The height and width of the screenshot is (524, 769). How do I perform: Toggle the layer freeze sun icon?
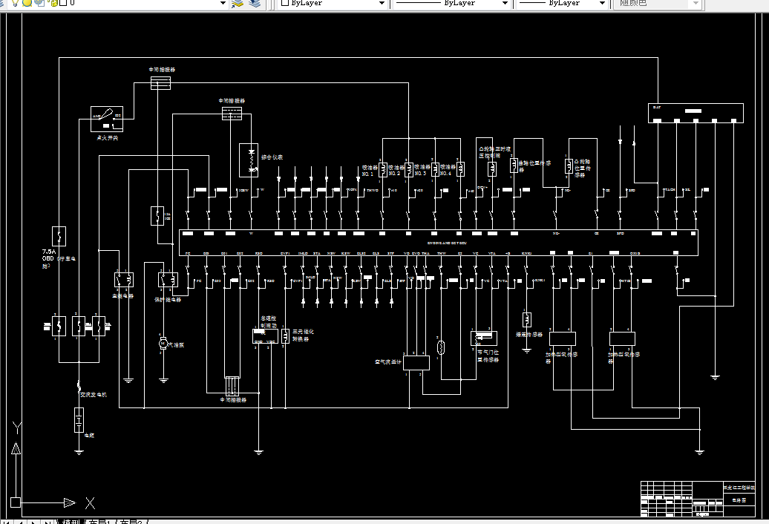[27, 3]
